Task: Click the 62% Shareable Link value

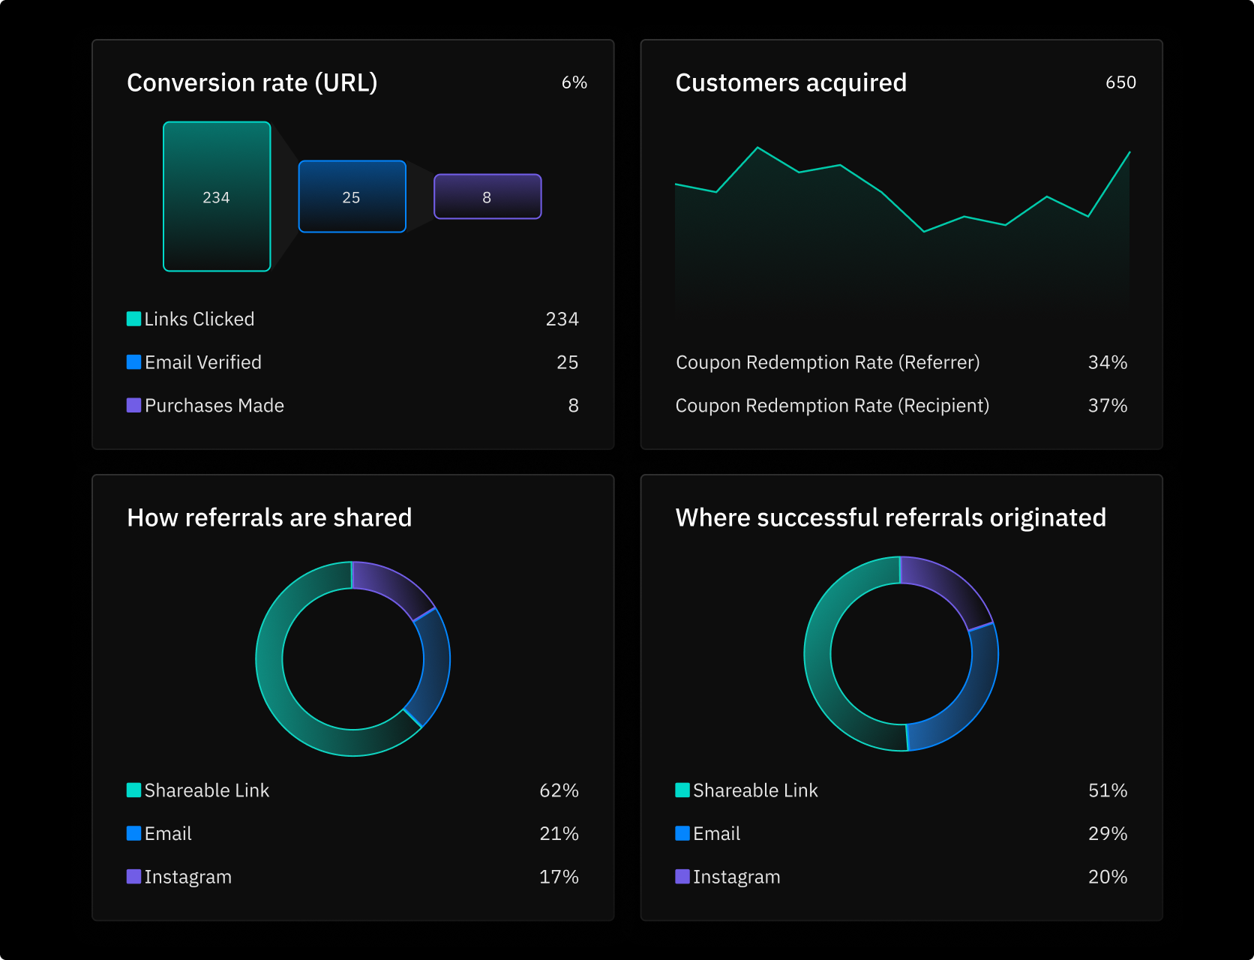Action: (x=559, y=790)
